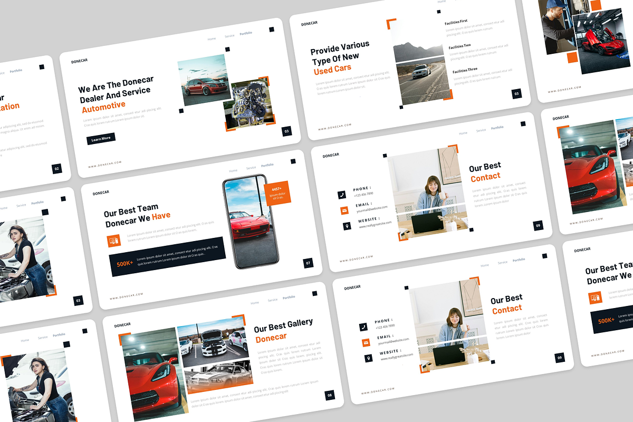Click the website location pin icon on contact slide beside slide 07
This screenshot has width=633, height=422.
click(347, 226)
